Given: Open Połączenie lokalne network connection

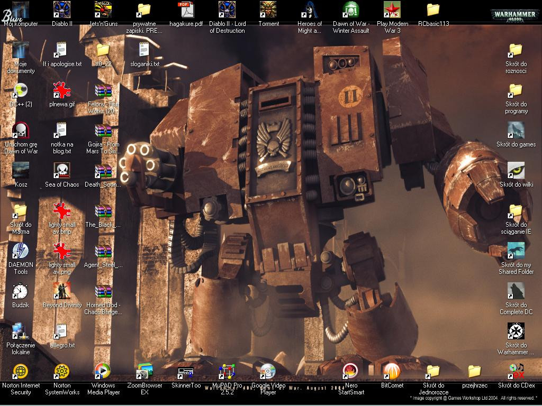Looking at the screenshot, I should pos(21,331).
